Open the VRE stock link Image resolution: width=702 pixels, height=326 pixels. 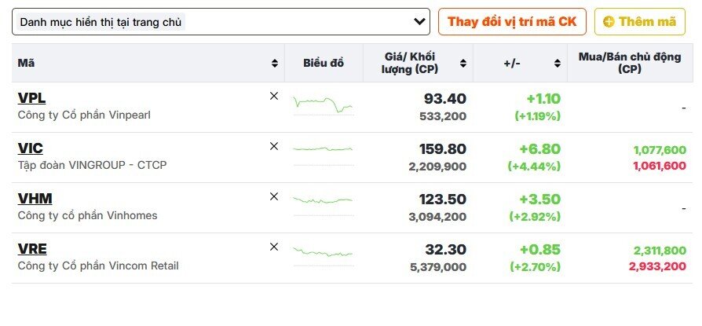(x=32, y=249)
